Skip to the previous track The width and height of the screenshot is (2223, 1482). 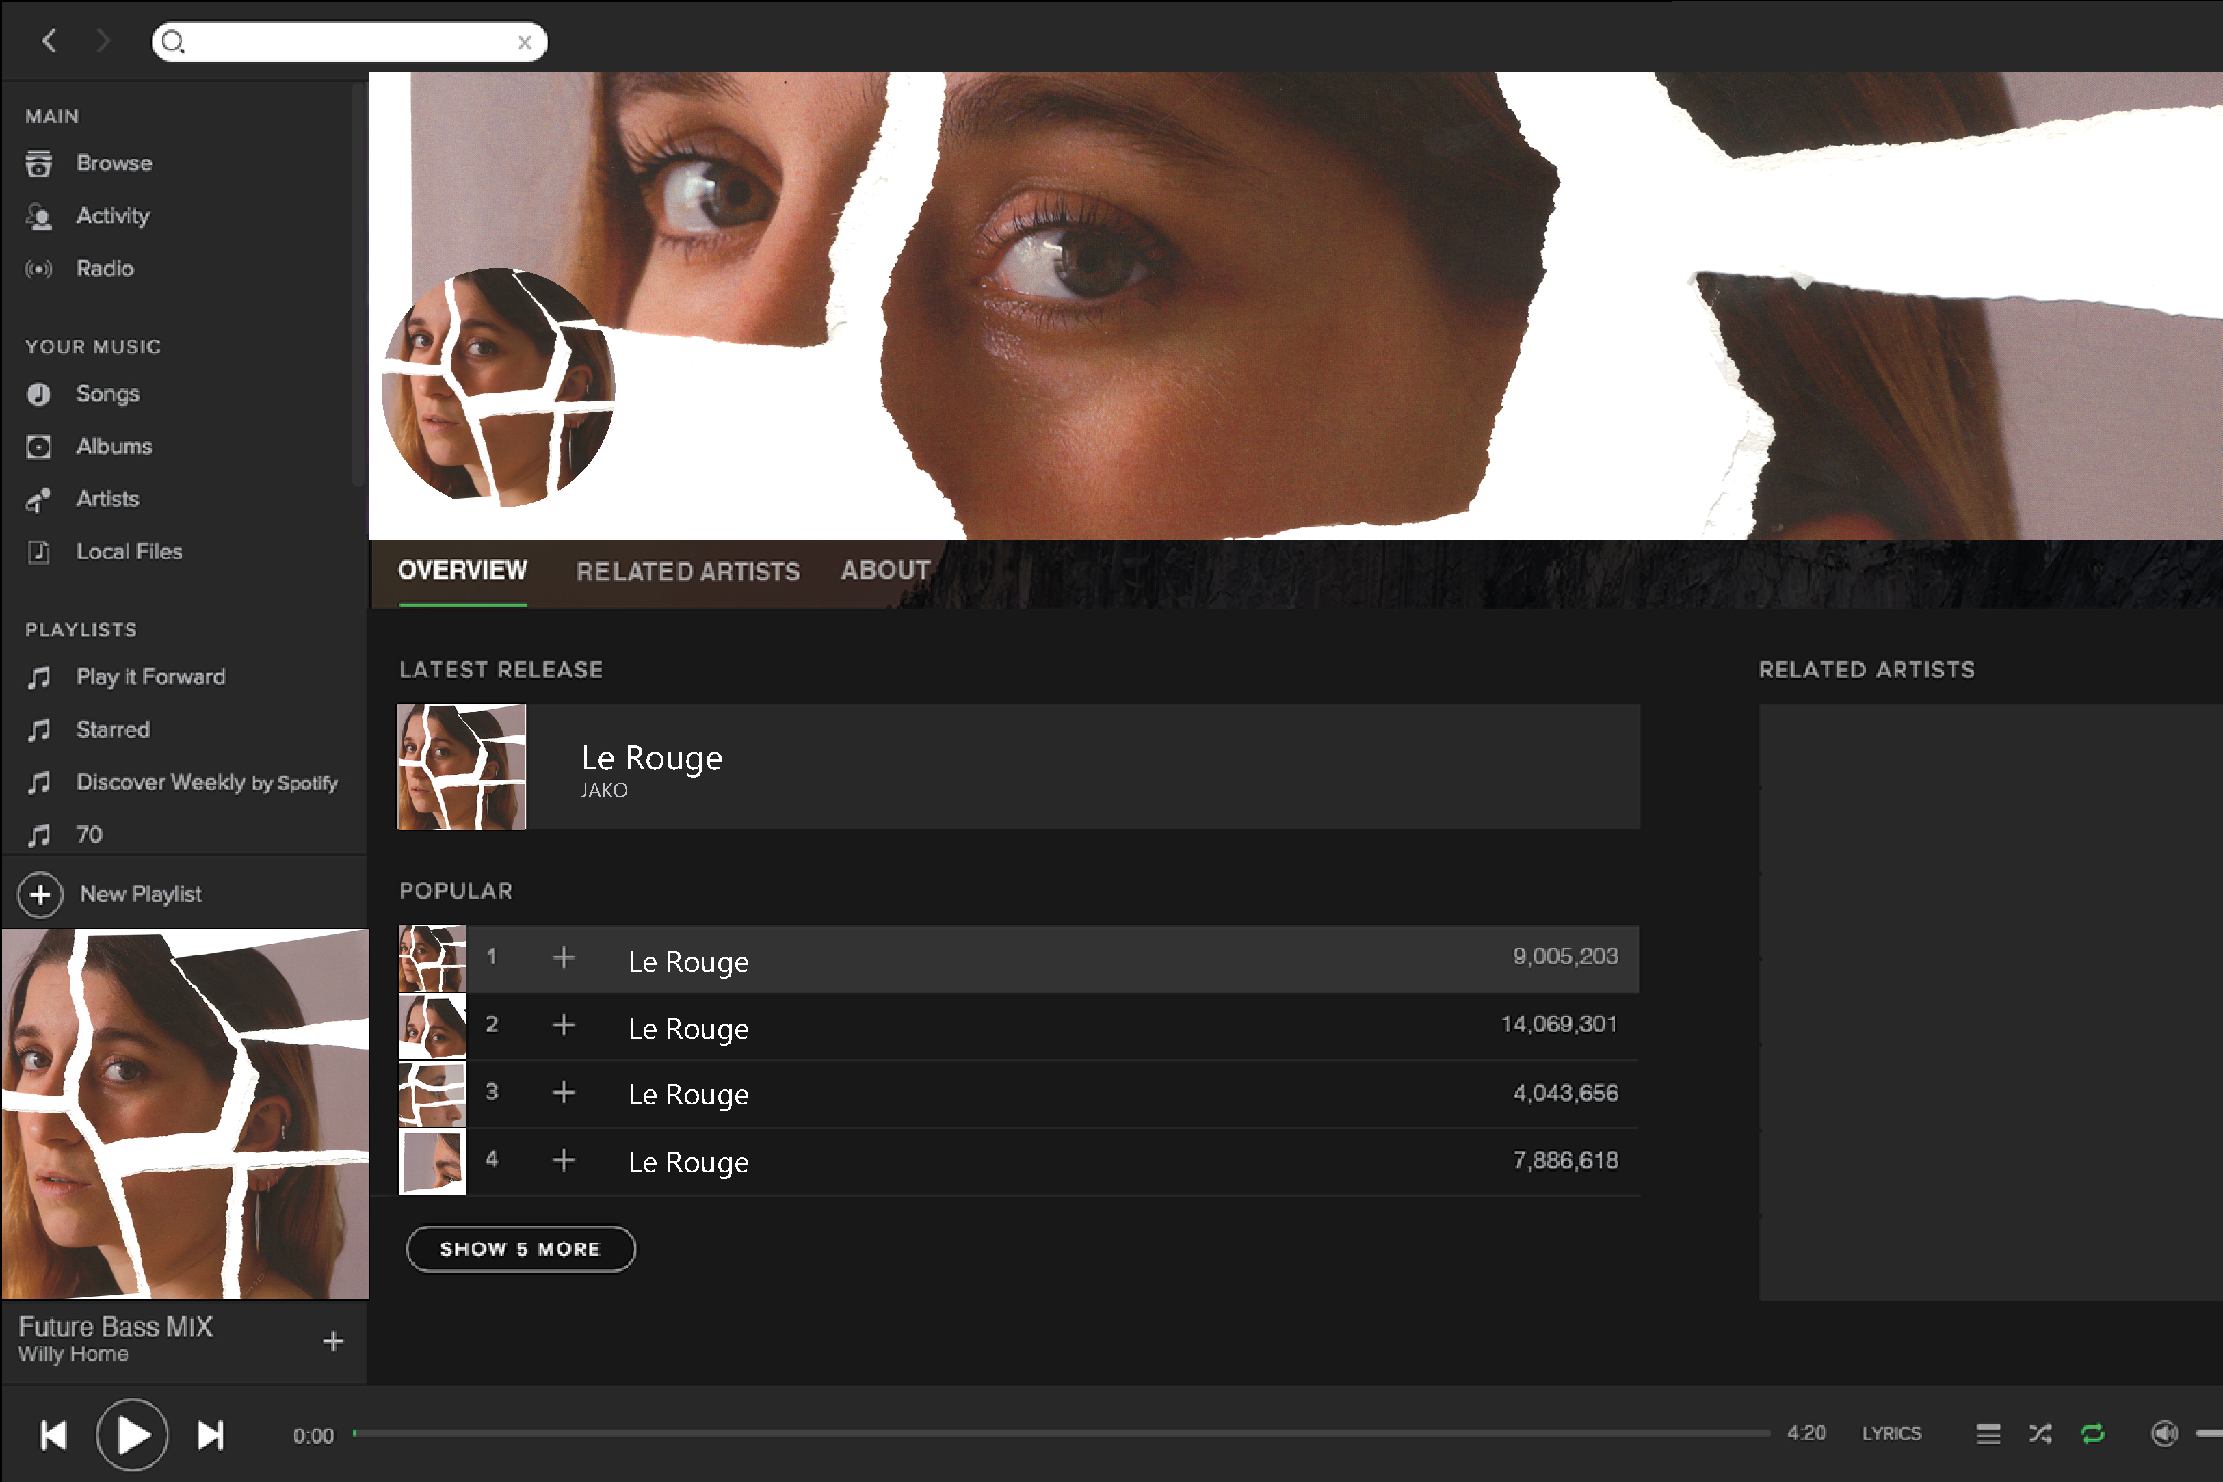pos(54,1435)
